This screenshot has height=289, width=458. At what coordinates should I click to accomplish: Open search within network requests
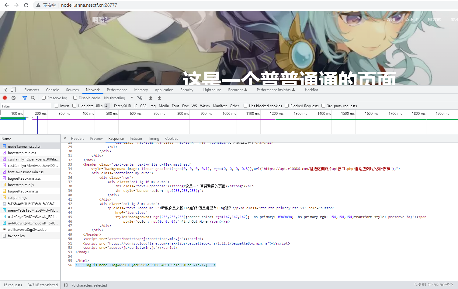(x=32, y=98)
